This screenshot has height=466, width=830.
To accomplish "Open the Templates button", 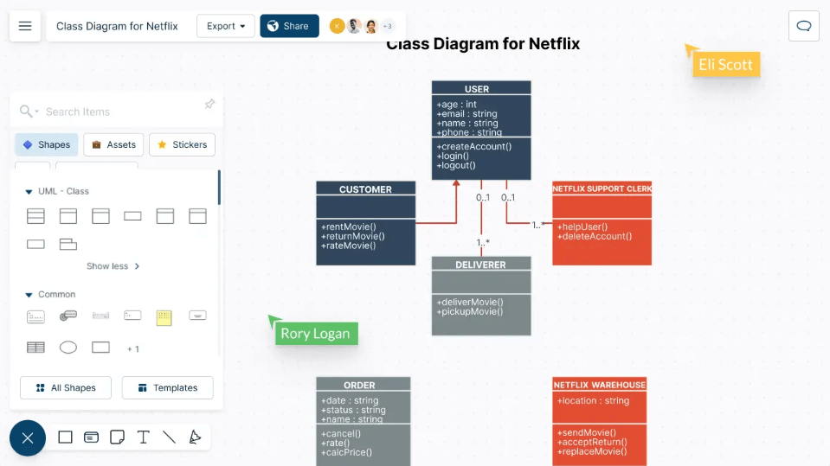I will point(167,388).
